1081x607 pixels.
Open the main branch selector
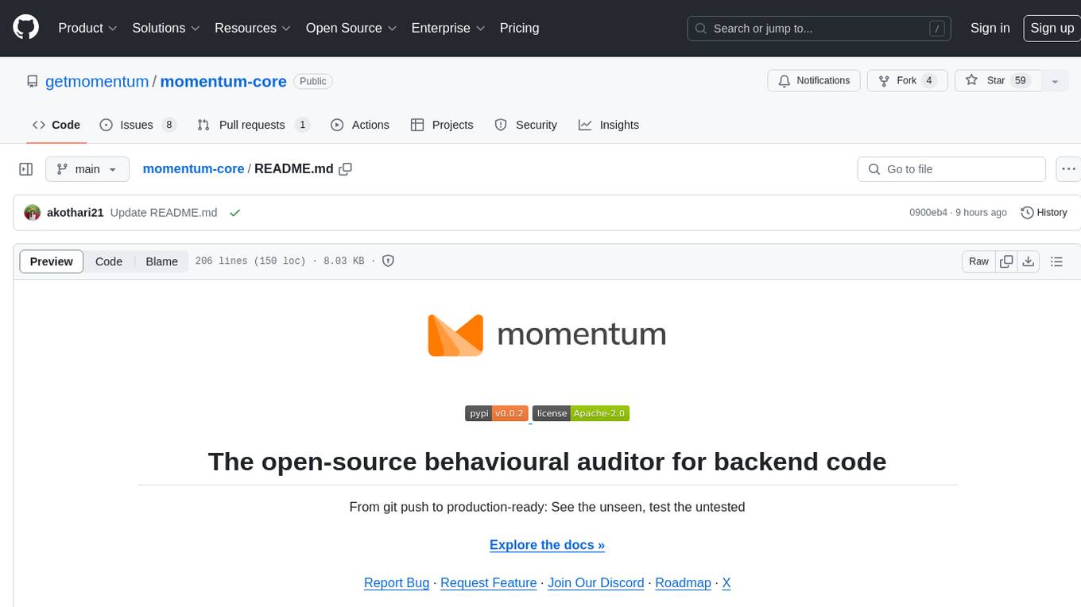[x=87, y=169]
